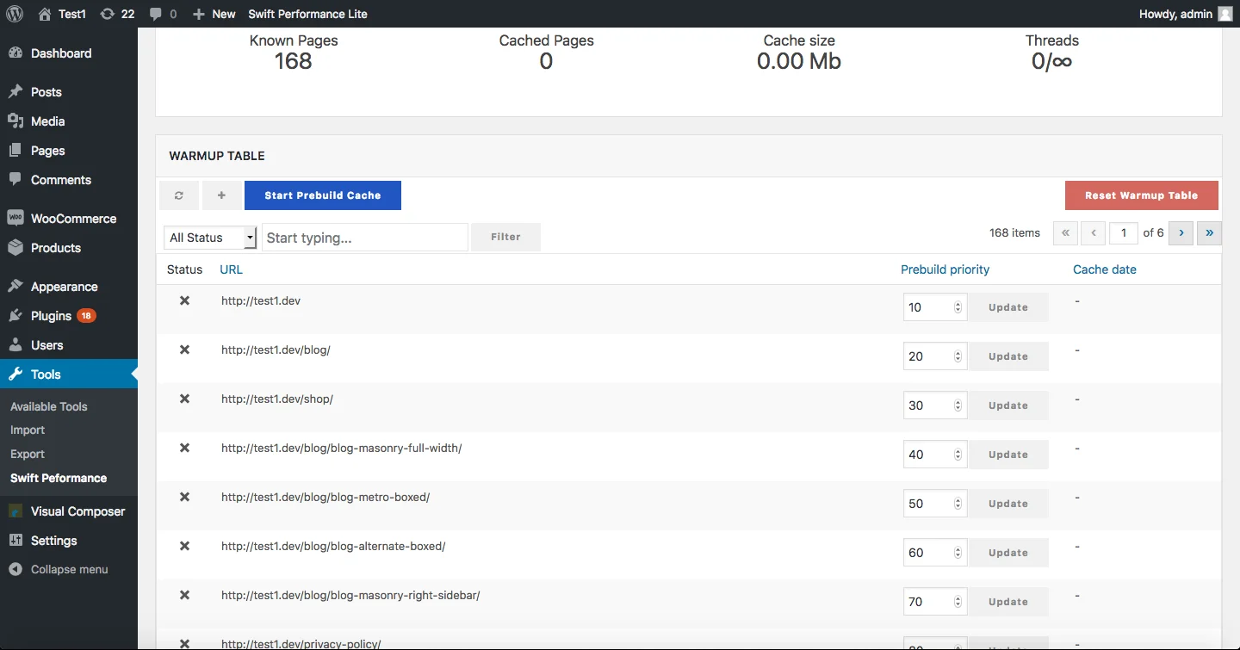Screen dimensions: 1240x650
Task: Click the refresh icon above the warmup table
Action: click(179, 195)
